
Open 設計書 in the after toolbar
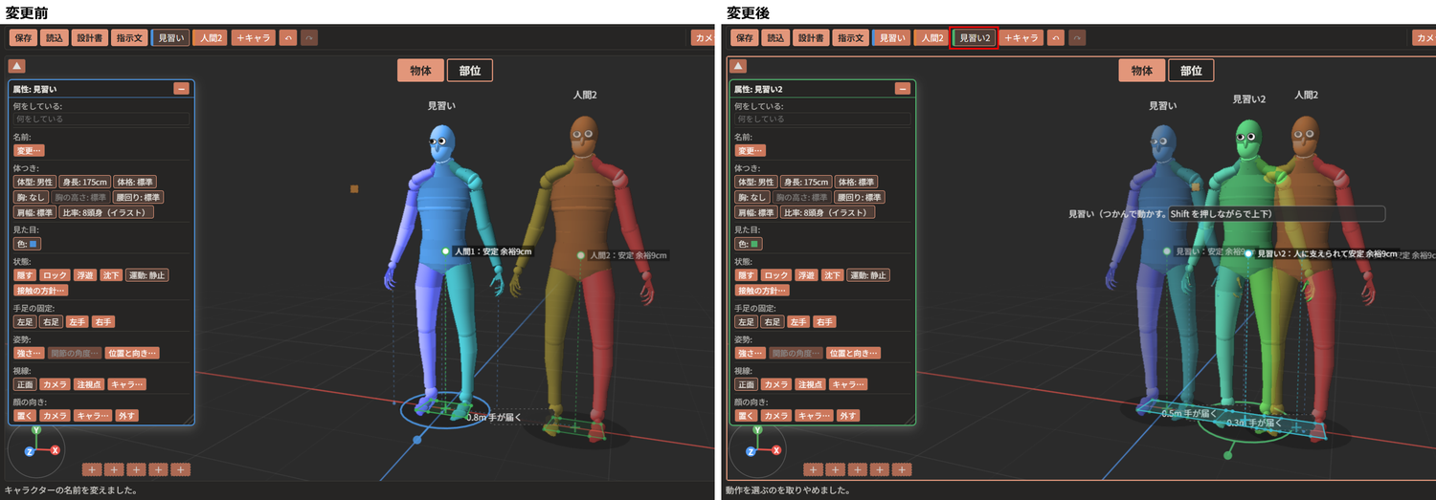tap(811, 38)
